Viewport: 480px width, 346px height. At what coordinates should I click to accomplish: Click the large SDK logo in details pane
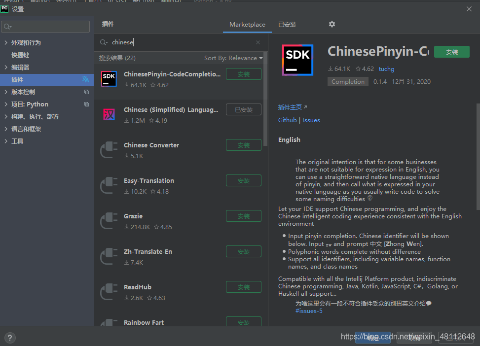(x=297, y=60)
